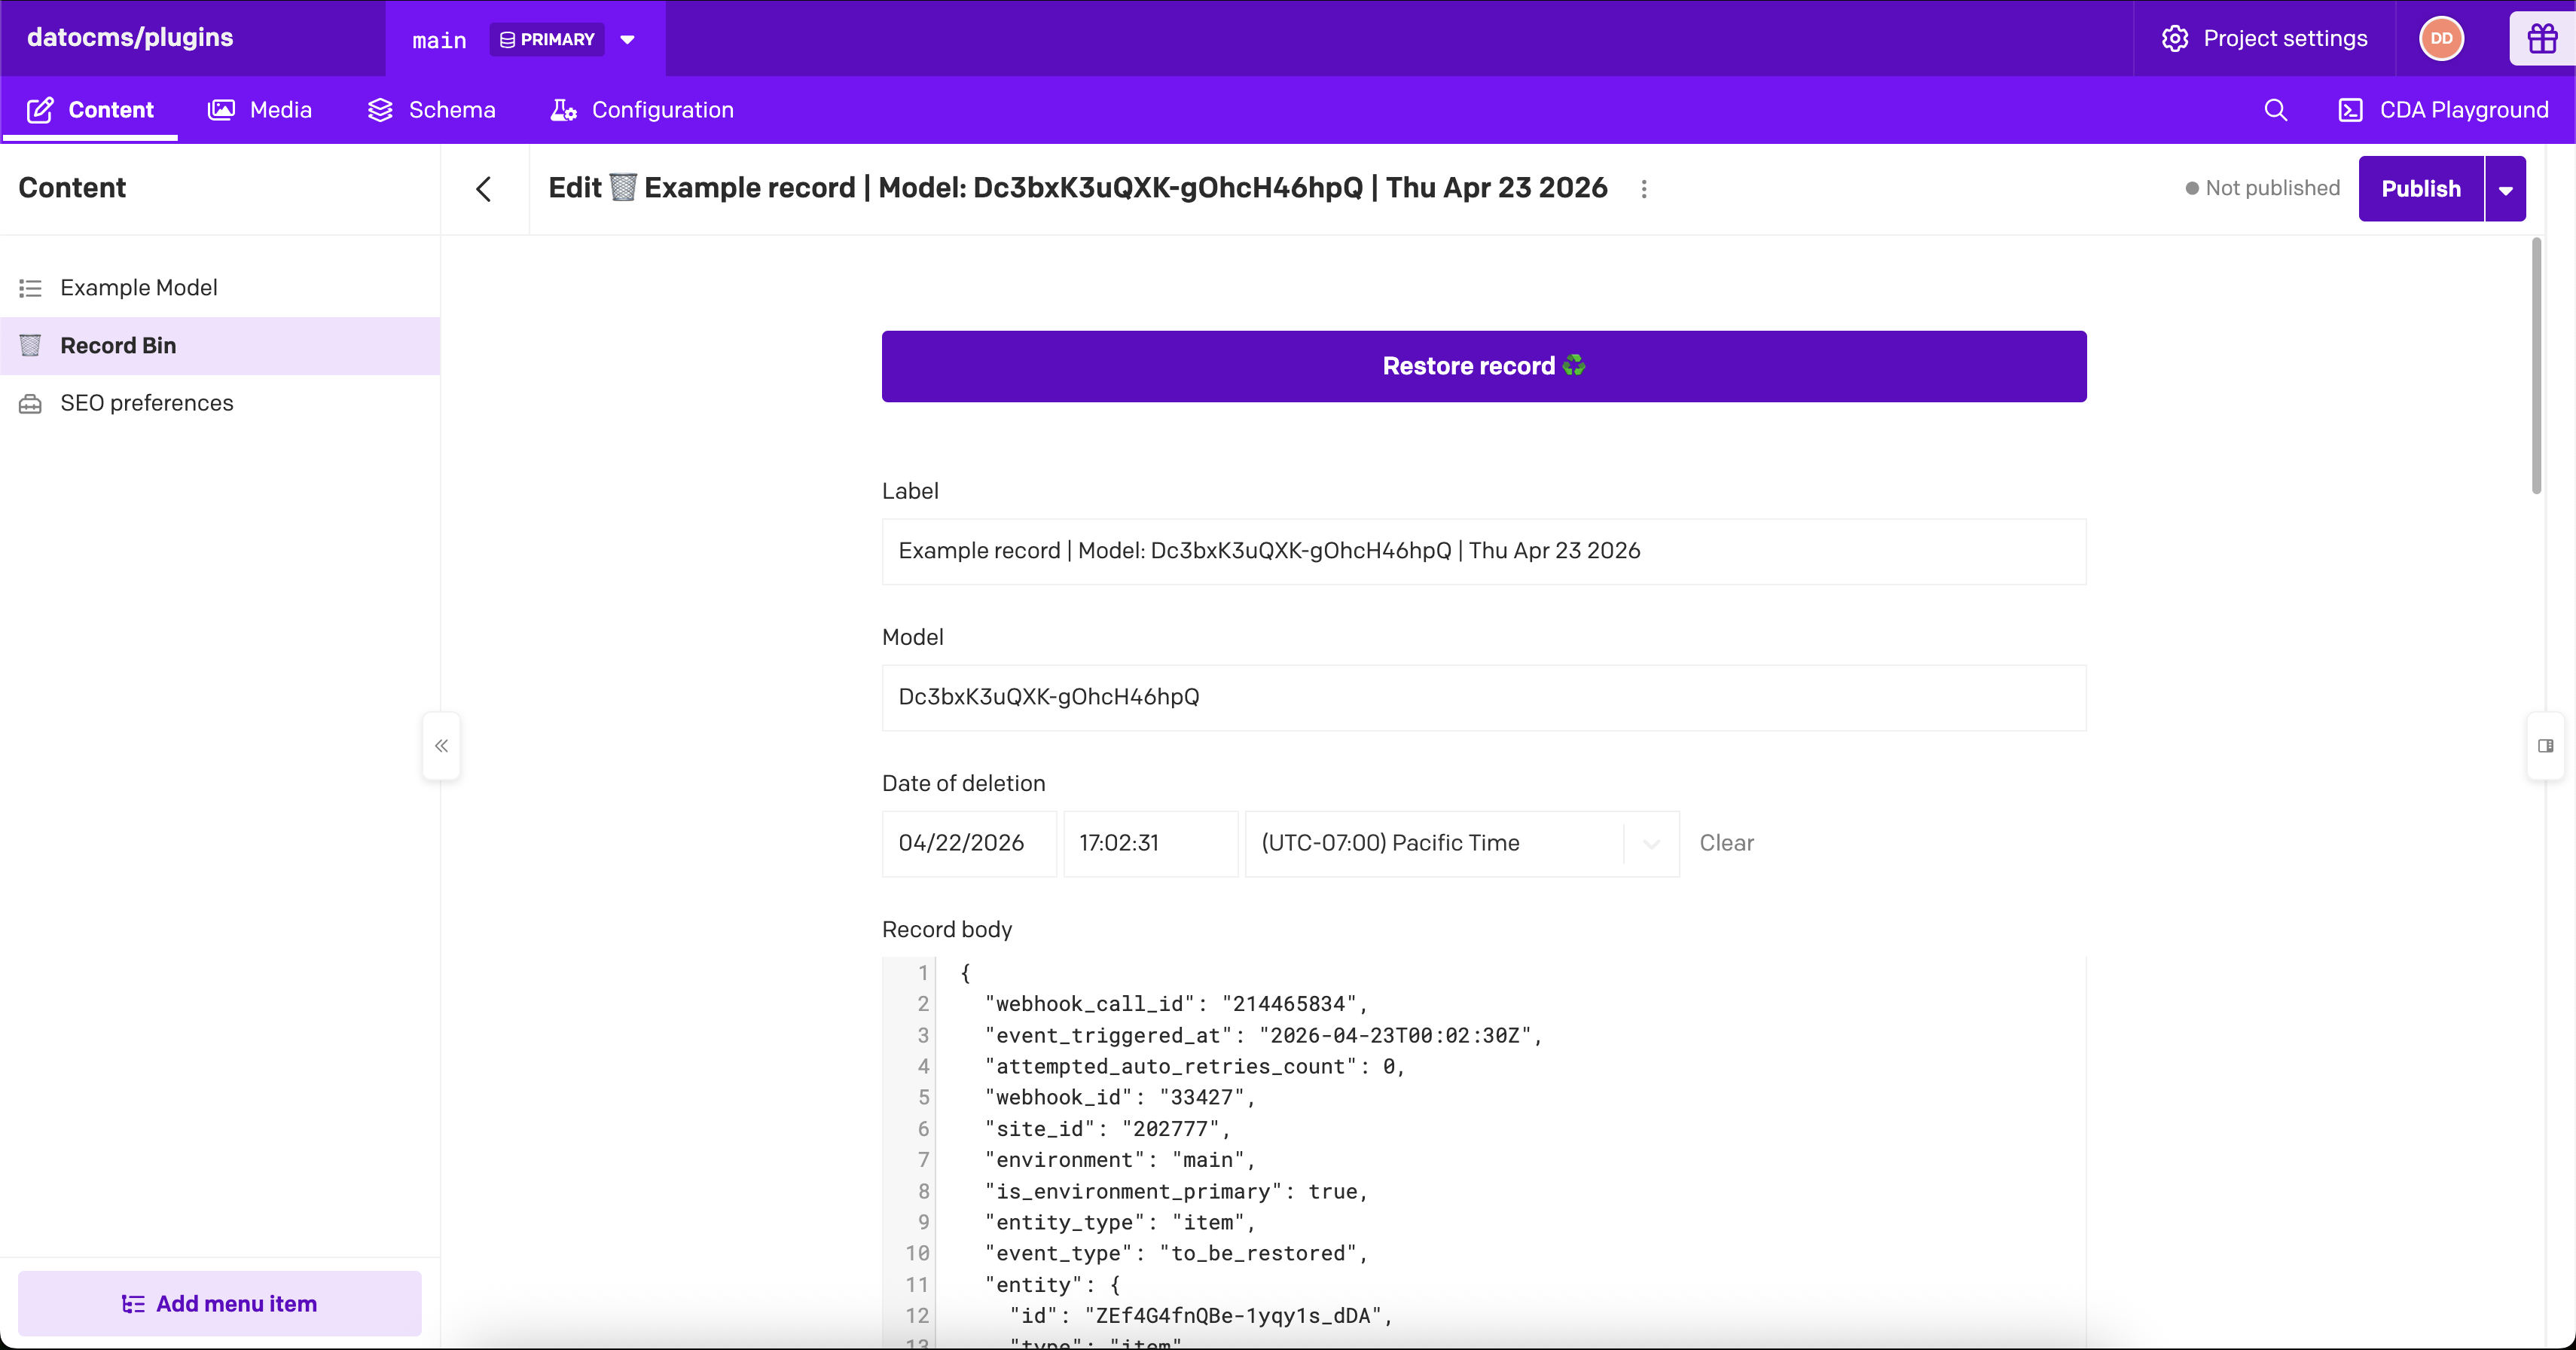Collapse the left content sidebar
Image resolution: width=2576 pixels, height=1350 pixels.
[441, 746]
